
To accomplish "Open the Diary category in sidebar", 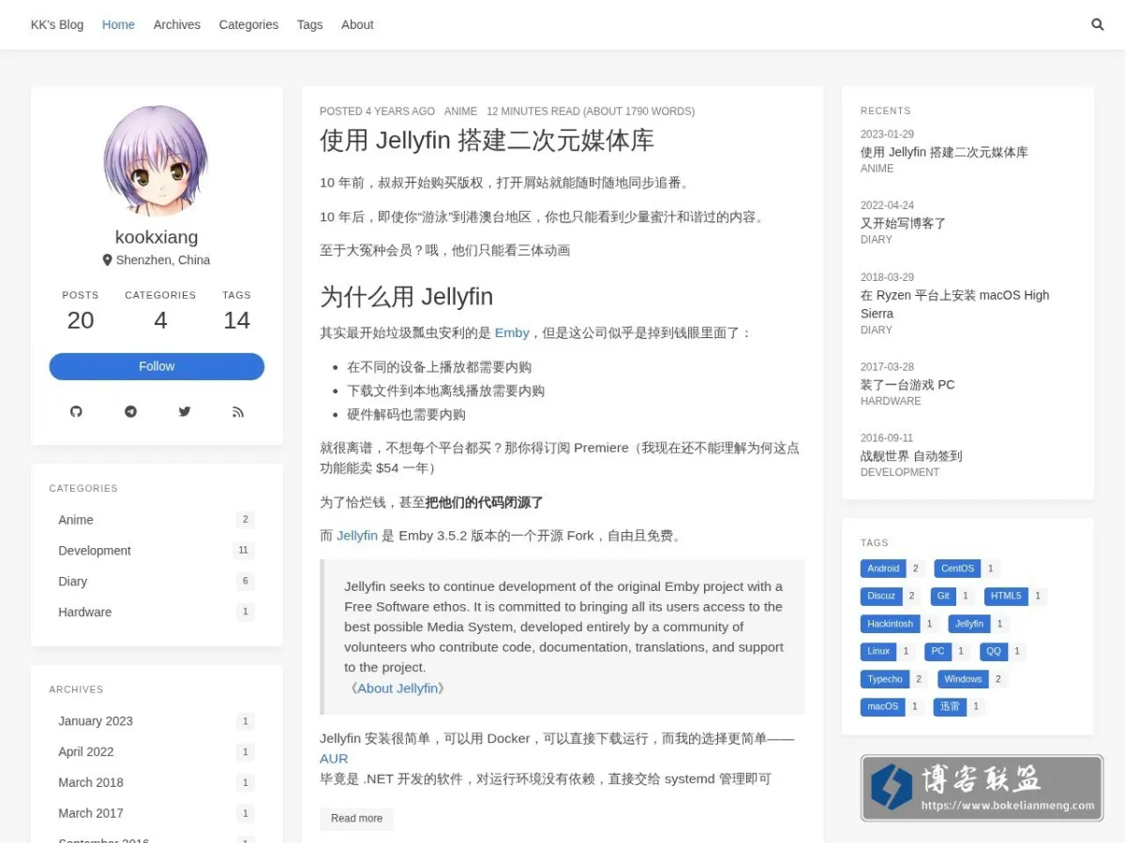I will (x=157, y=582).
